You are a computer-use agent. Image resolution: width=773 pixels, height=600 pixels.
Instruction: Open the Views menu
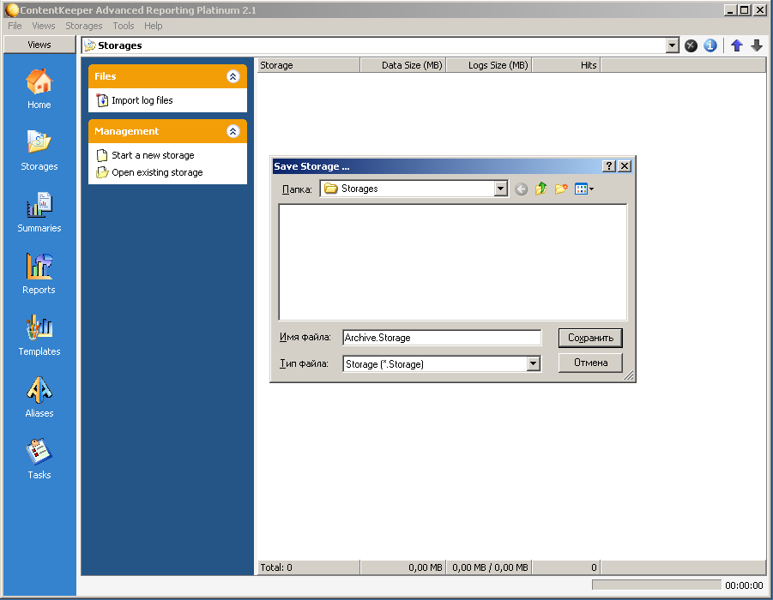point(44,26)
